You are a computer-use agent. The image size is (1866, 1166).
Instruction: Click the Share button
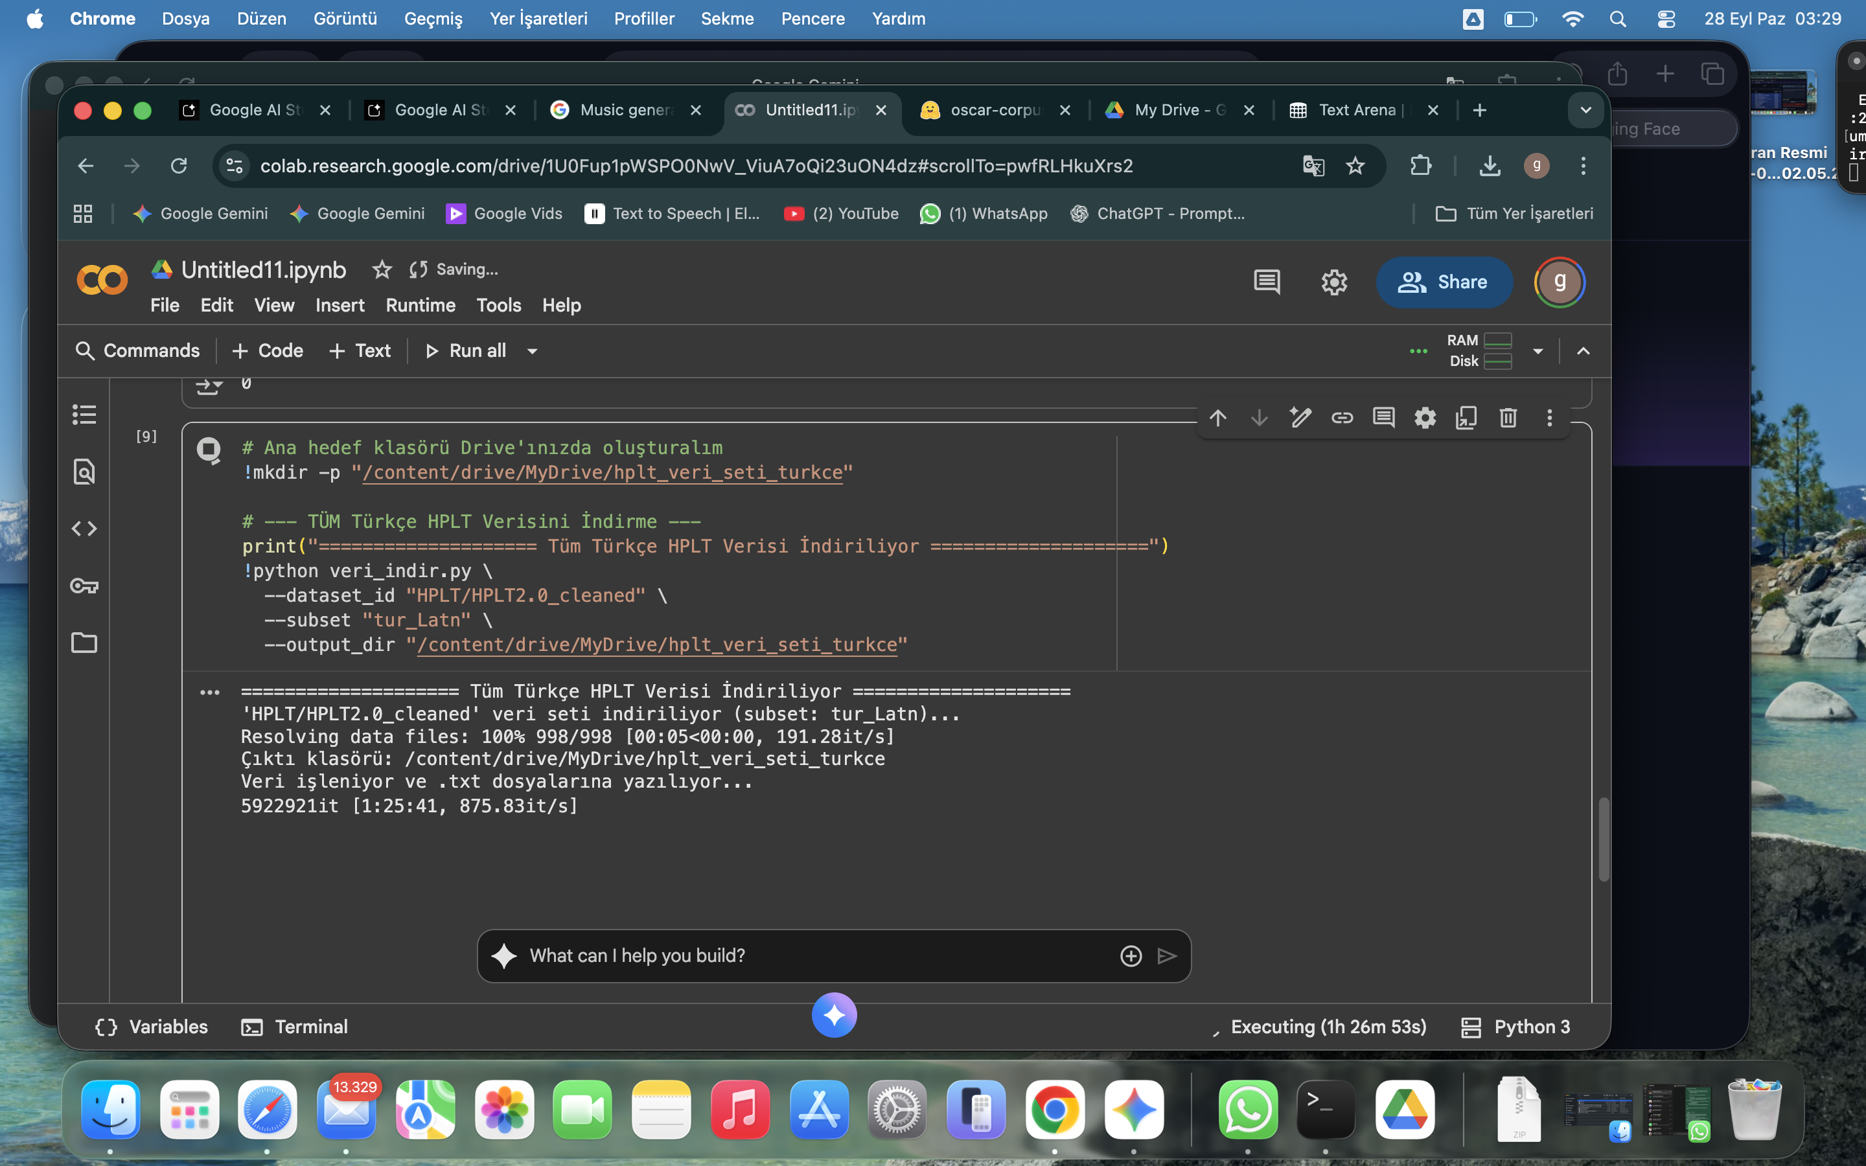click(x=1444, y=282)
